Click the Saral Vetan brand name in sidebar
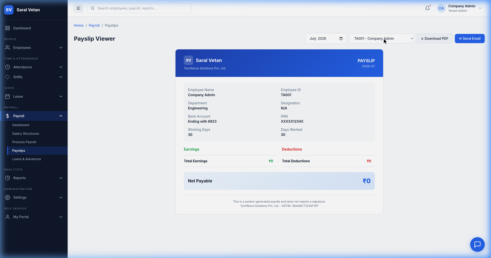The height and width of the screenshot is (258, 491). coord(28,10)
